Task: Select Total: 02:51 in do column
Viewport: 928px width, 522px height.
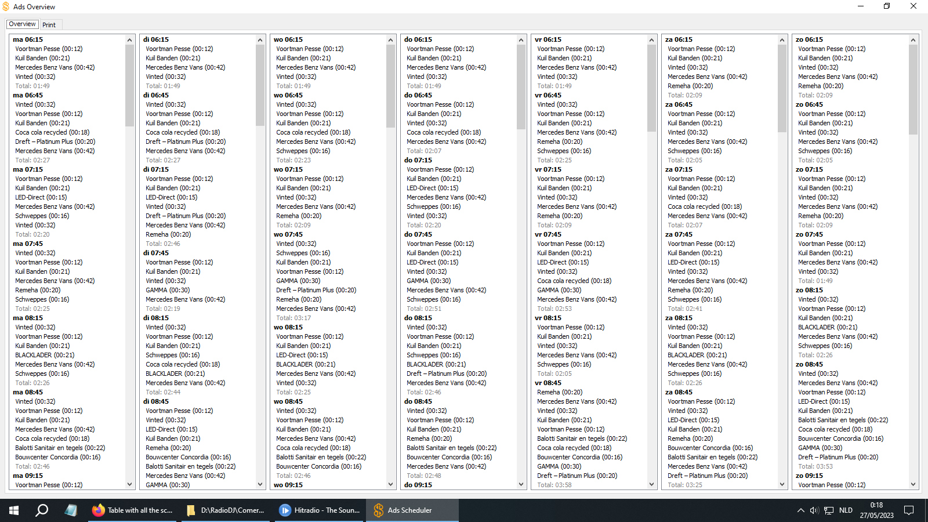Action: pyautogui.click(x=424, y=309)
